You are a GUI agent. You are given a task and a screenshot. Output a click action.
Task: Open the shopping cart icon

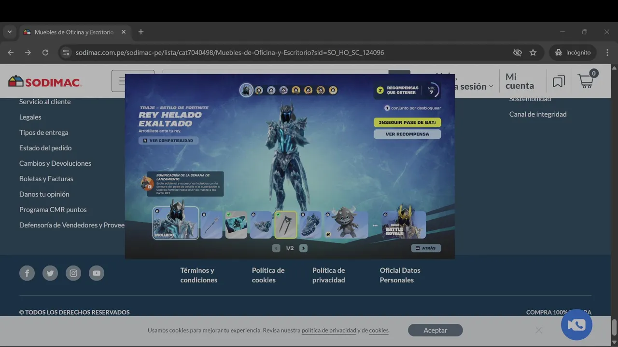[x=586, y=80]
